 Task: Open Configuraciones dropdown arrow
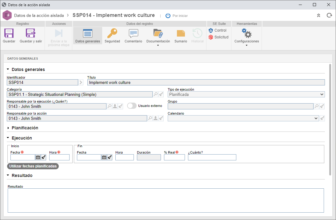tap(246, 45)
